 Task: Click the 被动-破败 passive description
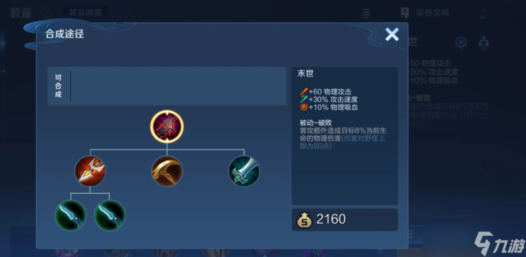coord(343,135)
